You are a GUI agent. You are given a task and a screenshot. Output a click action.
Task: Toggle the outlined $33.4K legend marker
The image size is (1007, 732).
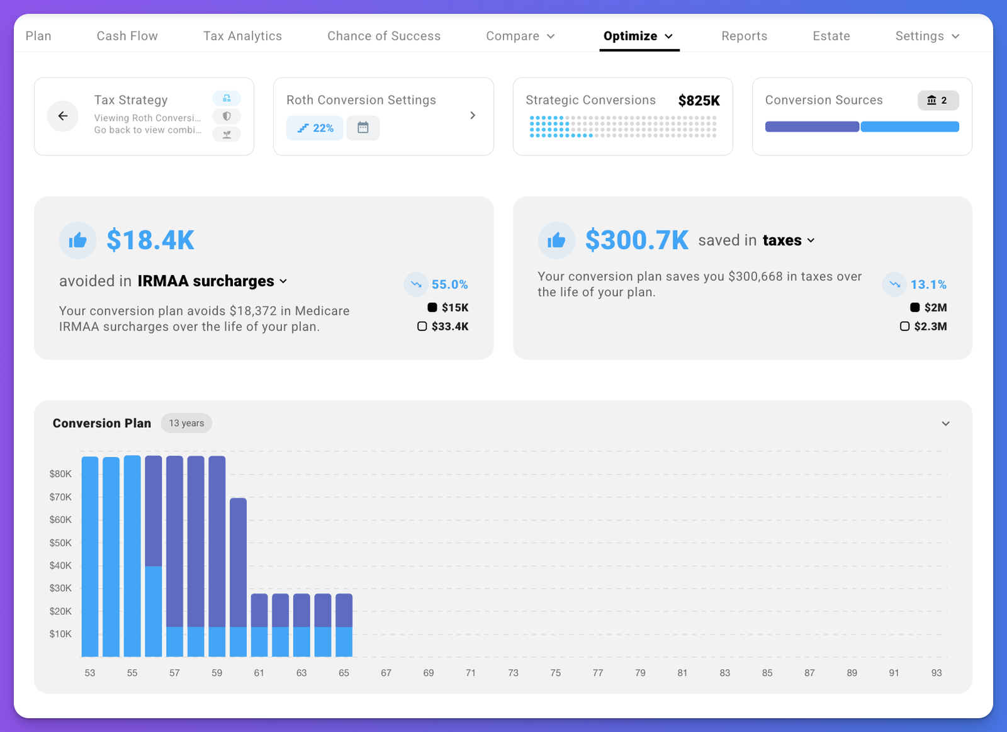point(422,326)
